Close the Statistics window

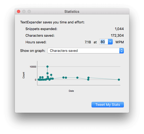click(19, 11)
